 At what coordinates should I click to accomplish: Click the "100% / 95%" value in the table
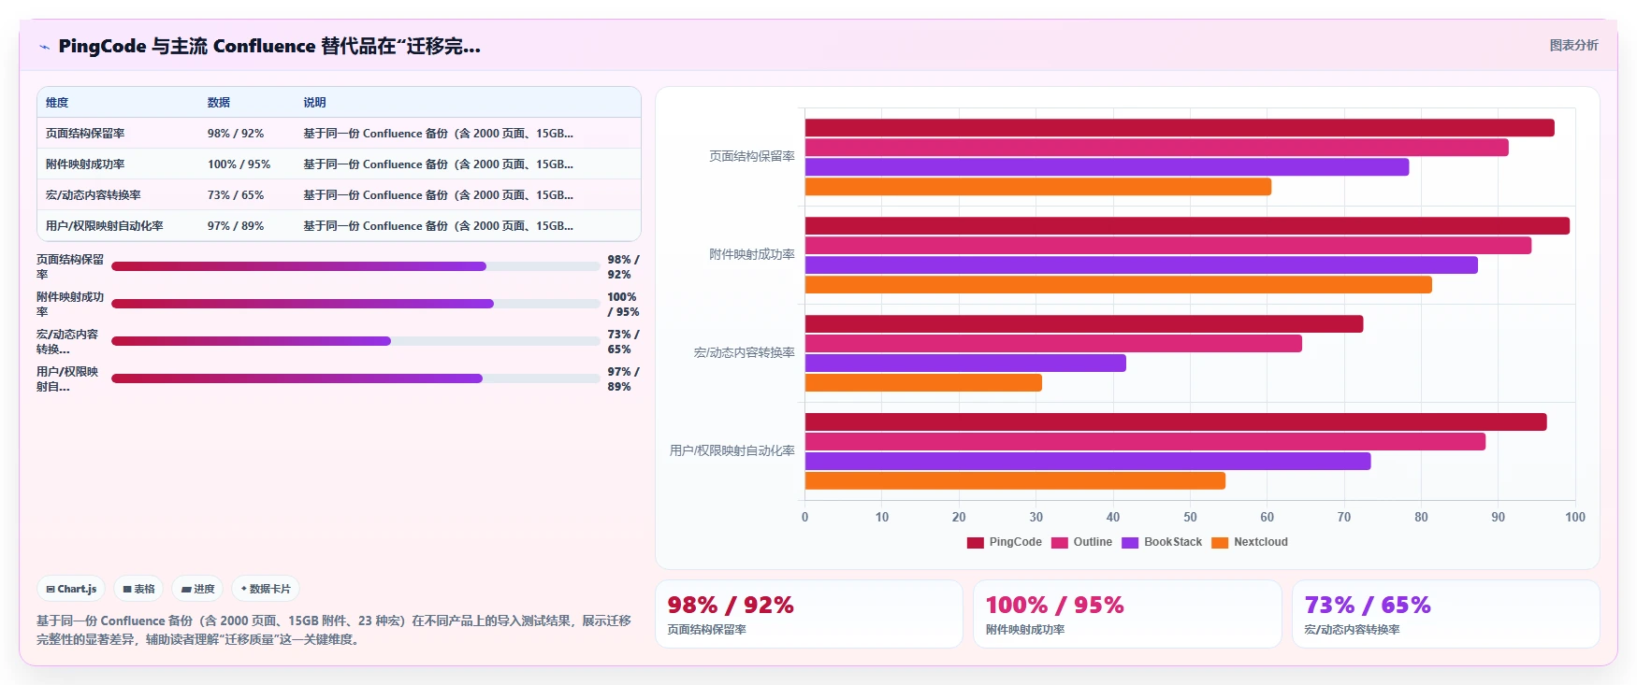239,164
